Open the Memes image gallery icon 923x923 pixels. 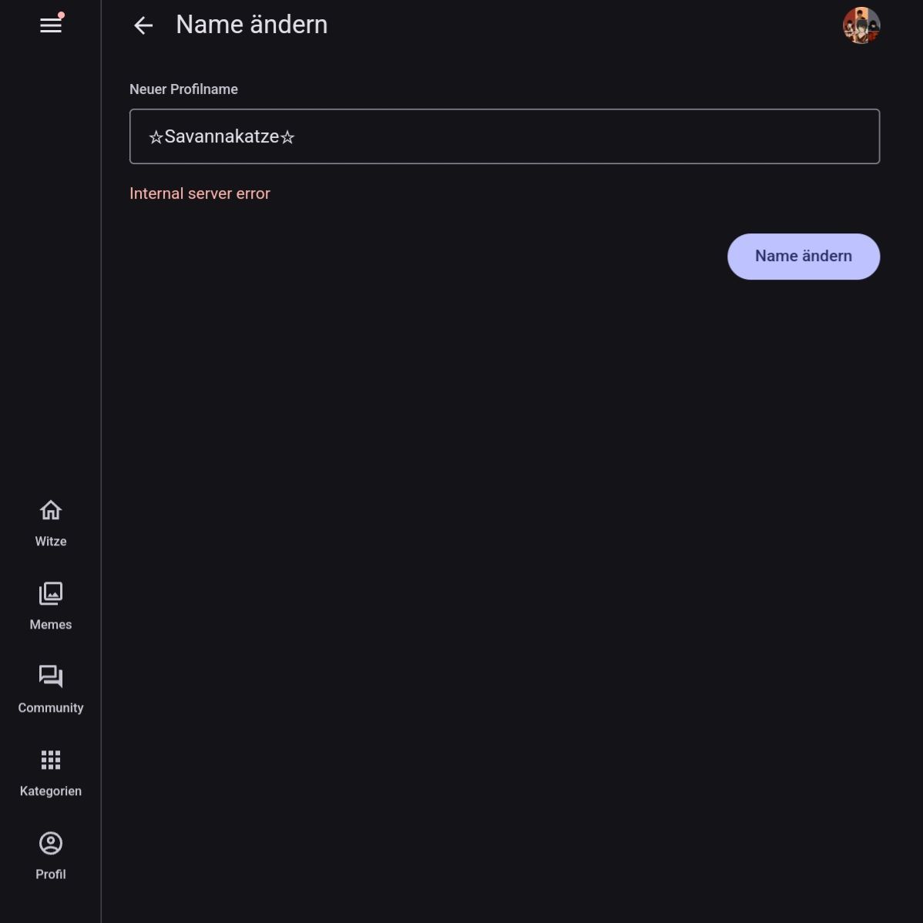click(x=51, y=593)
